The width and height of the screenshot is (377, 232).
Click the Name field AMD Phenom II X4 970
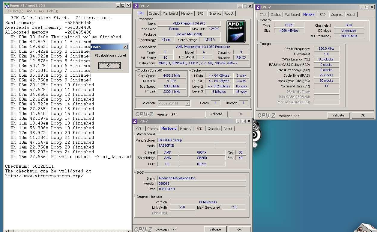pyautogui.click(x=189, y=24)
